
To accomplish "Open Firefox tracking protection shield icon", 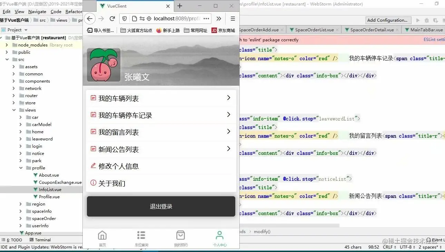I will 125,19.
